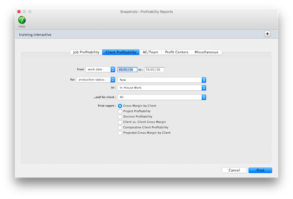Select the Profit Centers tab
The image size is (293, 199).
coord(176,52)
